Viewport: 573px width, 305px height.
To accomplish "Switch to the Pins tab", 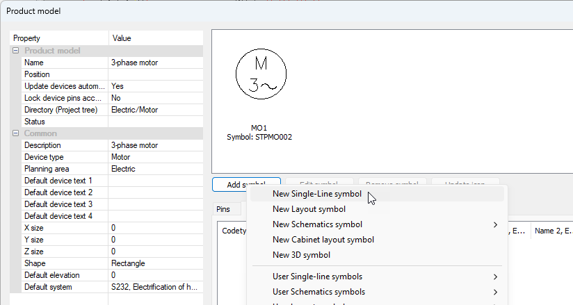I will [x=223, y=208].
